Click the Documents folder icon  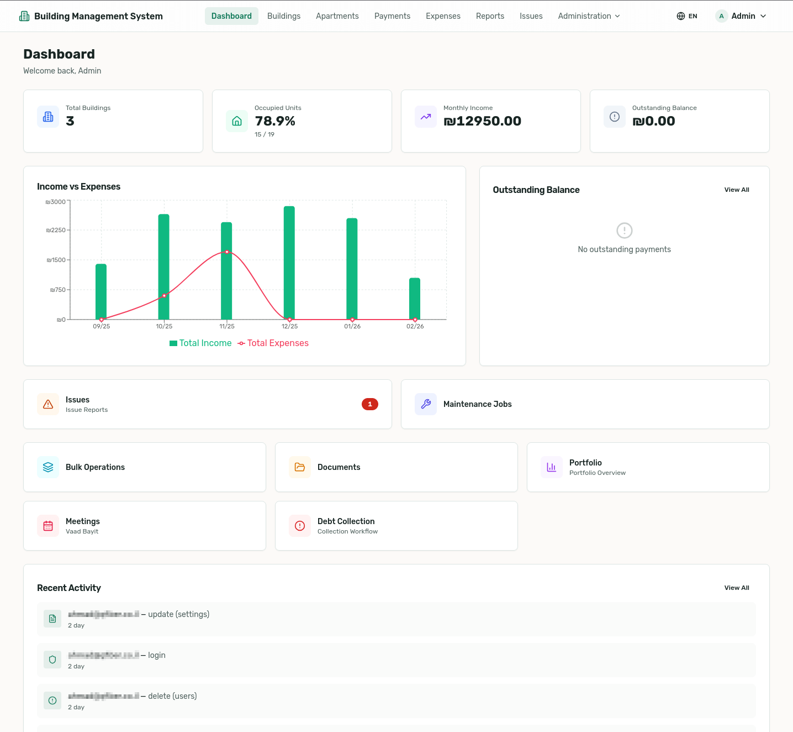click(x=300, y=467)
